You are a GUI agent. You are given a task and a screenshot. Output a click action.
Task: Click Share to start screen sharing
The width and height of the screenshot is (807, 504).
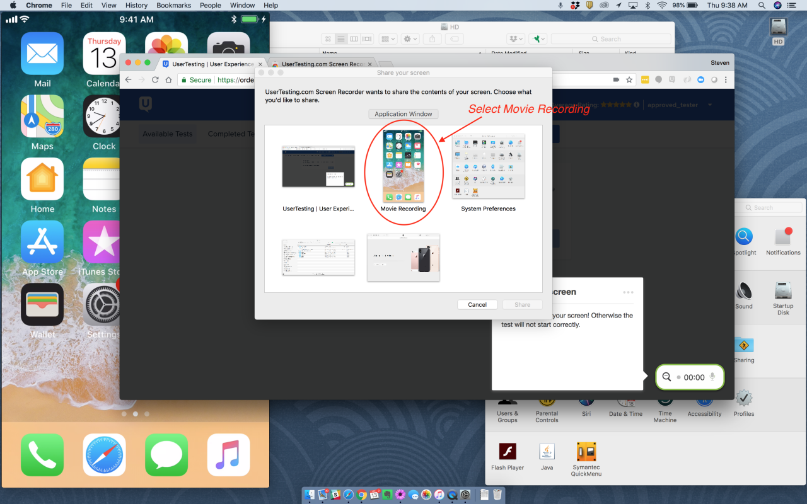522,304
